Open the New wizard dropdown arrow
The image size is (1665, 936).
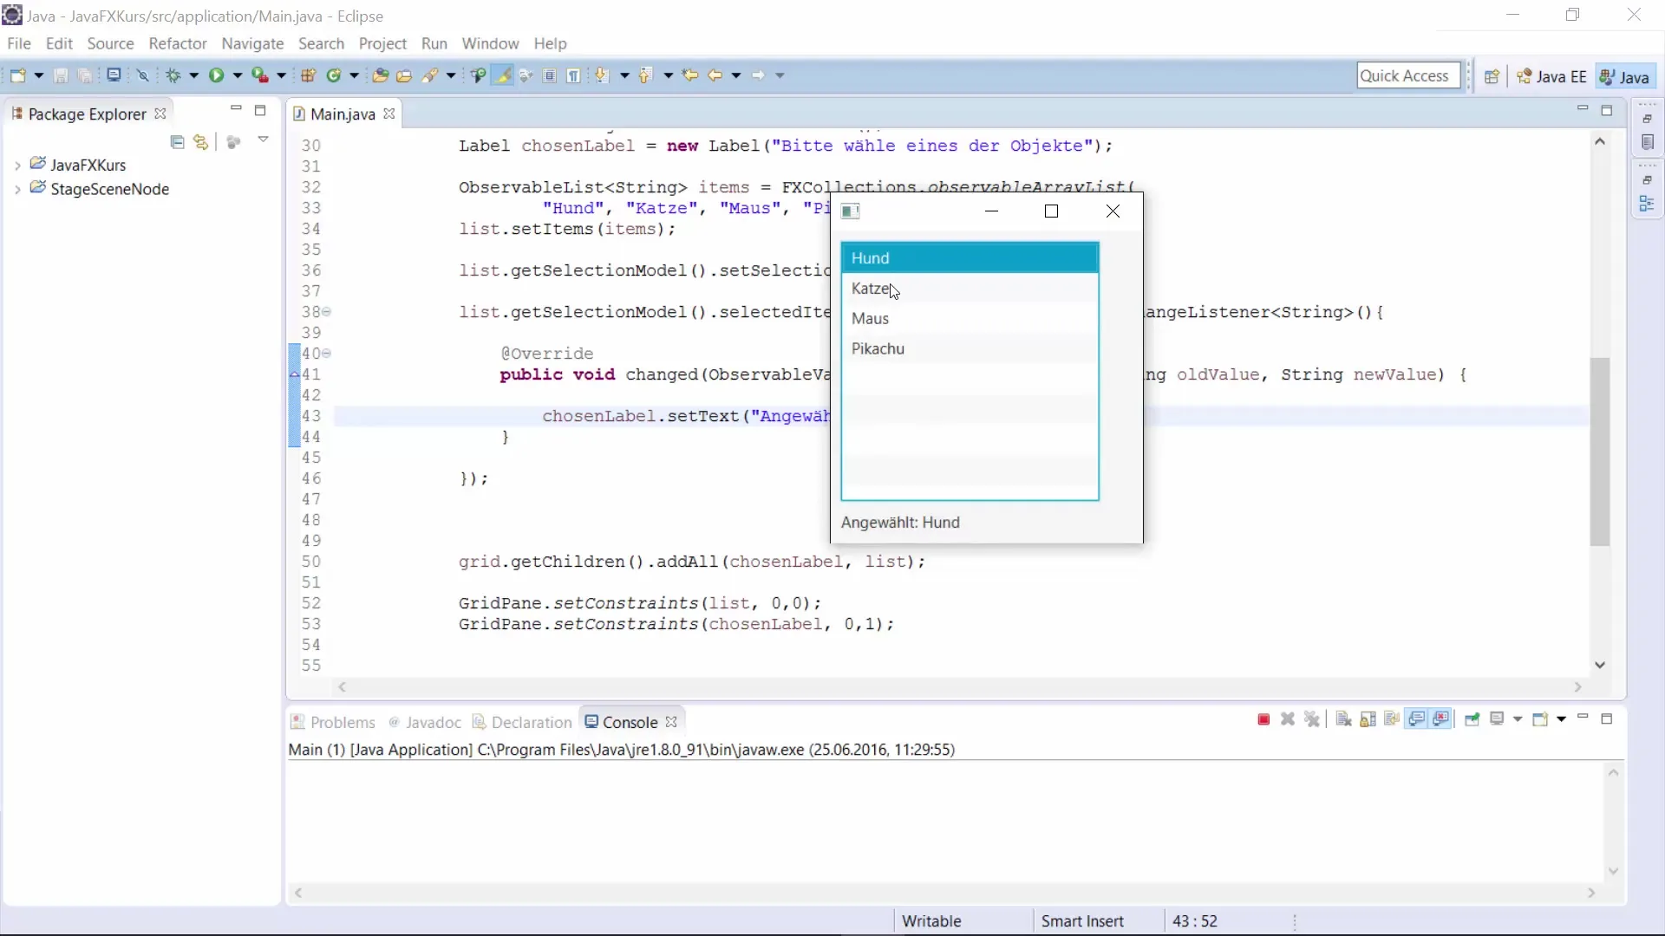pos(39,75)
